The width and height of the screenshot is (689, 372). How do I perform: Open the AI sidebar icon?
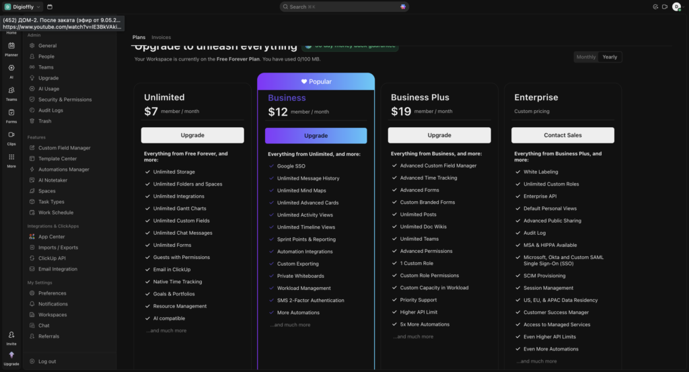pos(11,68)
